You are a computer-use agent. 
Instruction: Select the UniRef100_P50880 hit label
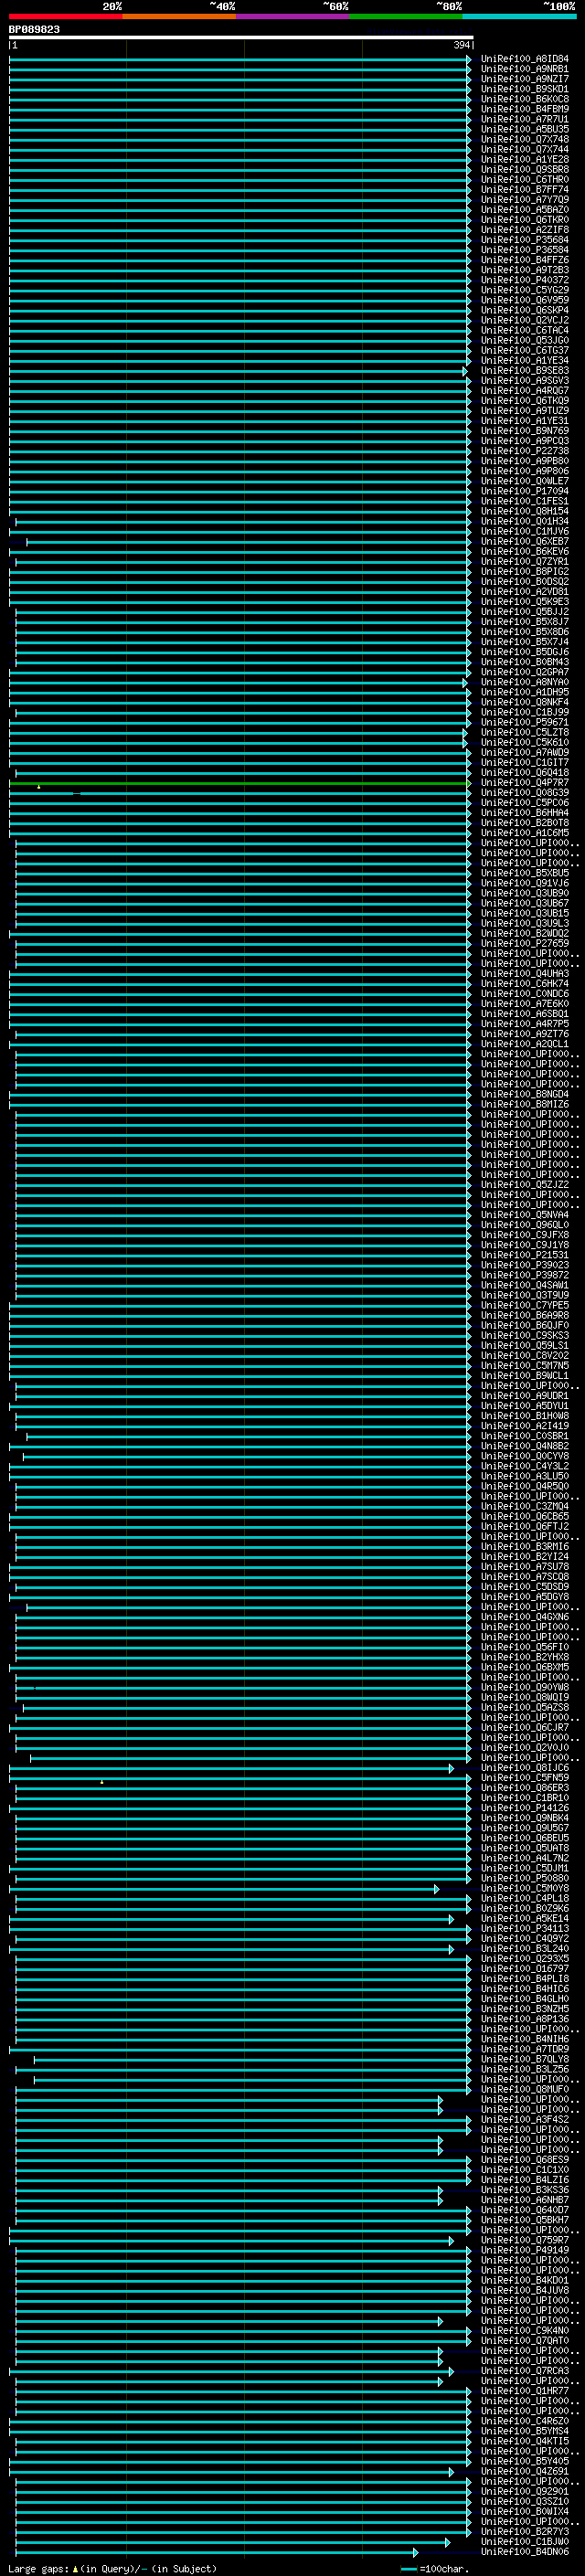pyautogui.click(x=525, y=1878)
